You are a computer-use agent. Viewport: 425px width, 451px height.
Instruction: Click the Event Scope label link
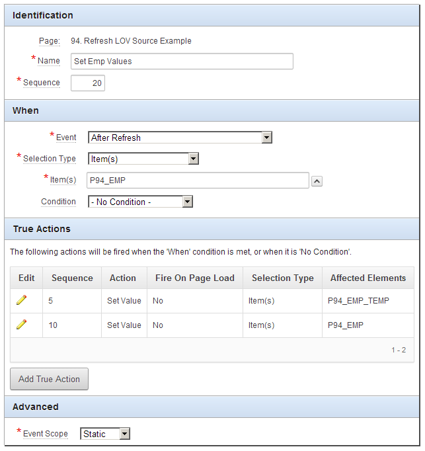coord(45,434)
